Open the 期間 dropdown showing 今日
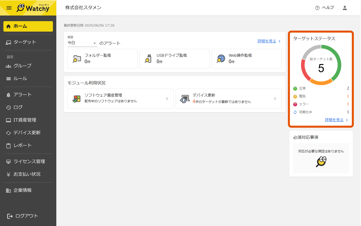Screen dimensions: 361x226 click(x=82, y=43)
